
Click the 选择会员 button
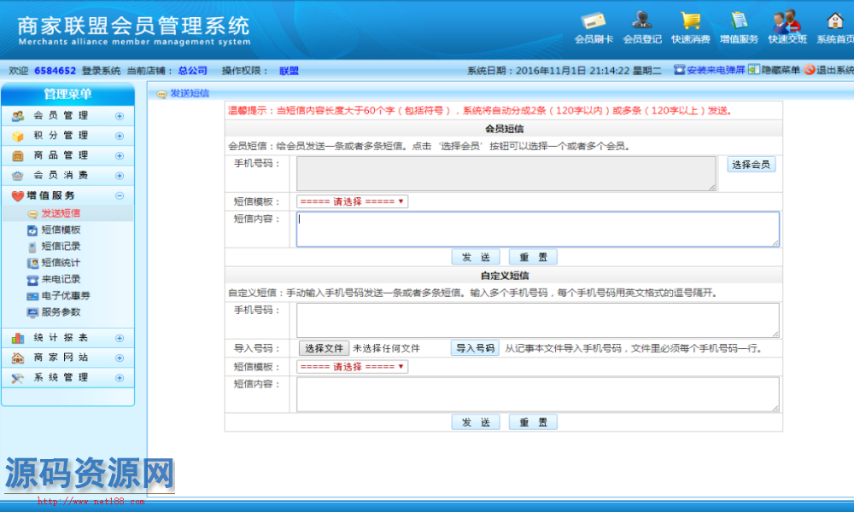pos(751,165)
